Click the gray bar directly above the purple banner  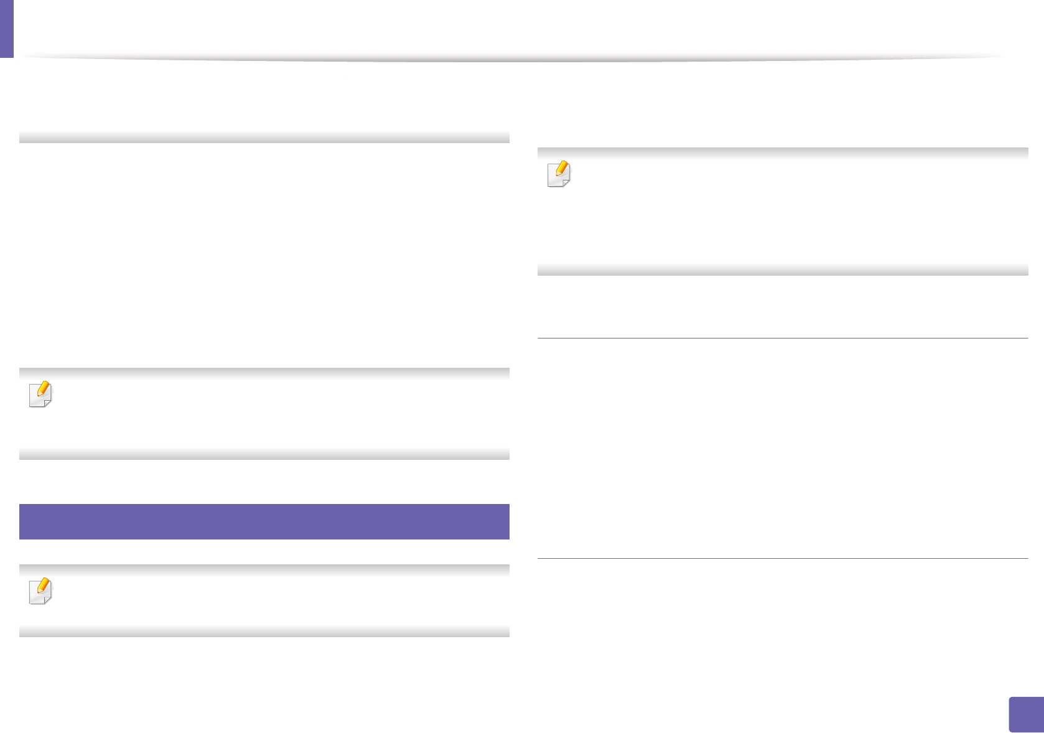264,455
